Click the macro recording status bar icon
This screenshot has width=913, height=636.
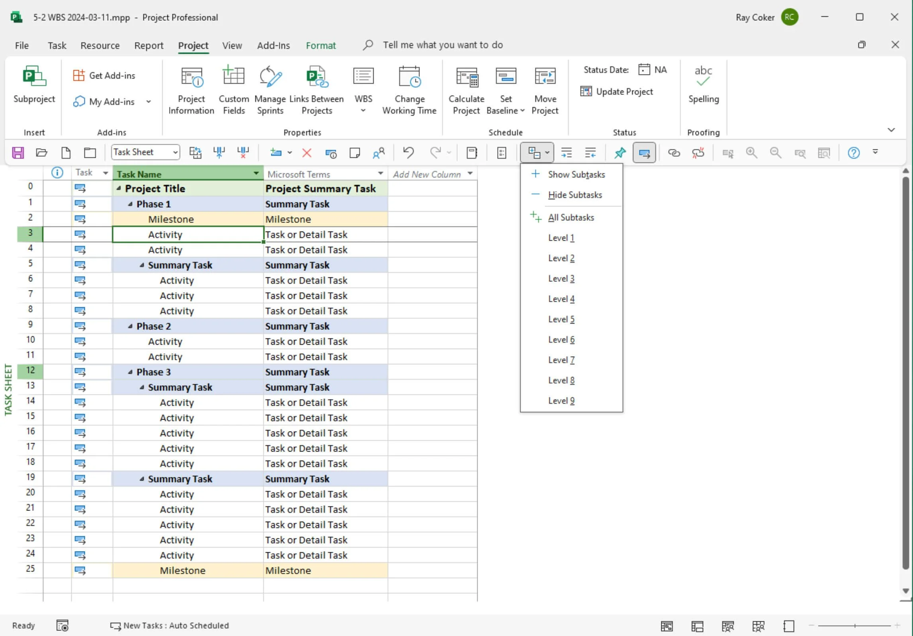(x=62, y=625)
